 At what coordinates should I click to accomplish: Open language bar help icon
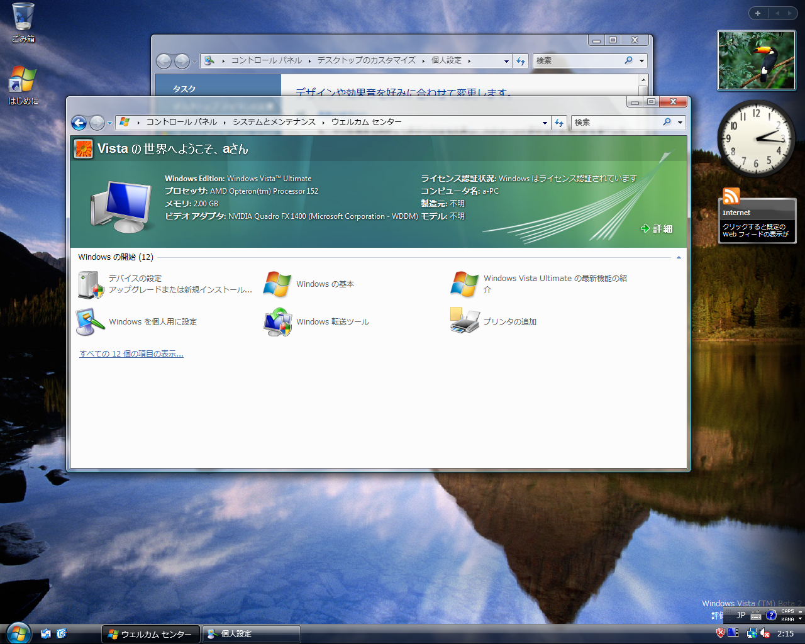click(771, 616)
